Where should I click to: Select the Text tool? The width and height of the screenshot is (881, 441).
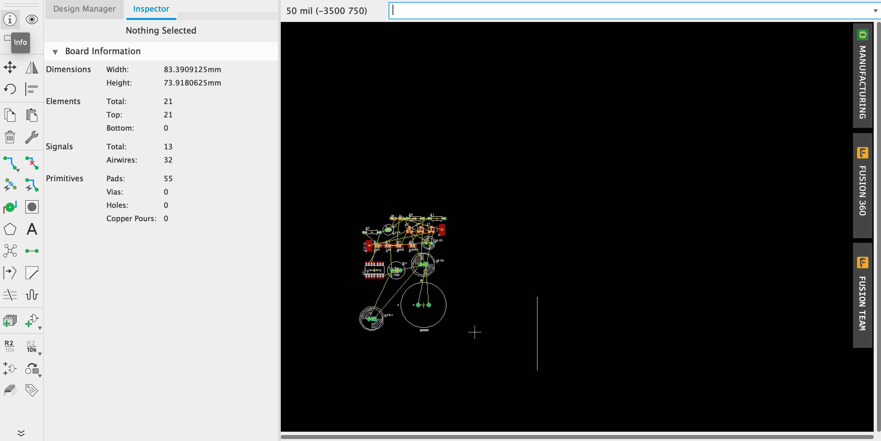(32, 229)
